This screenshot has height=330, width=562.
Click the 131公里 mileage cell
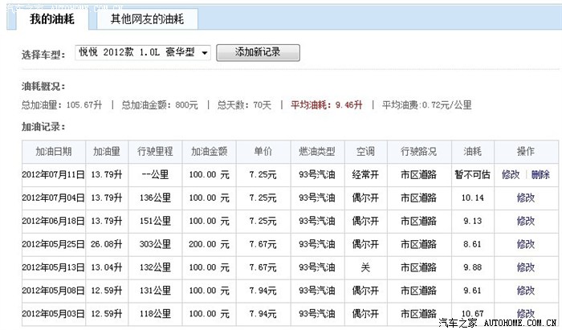155,290
